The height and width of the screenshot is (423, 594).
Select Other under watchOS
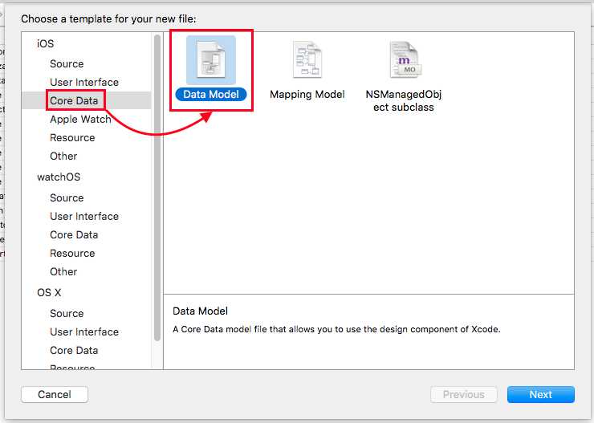(63, 271)
